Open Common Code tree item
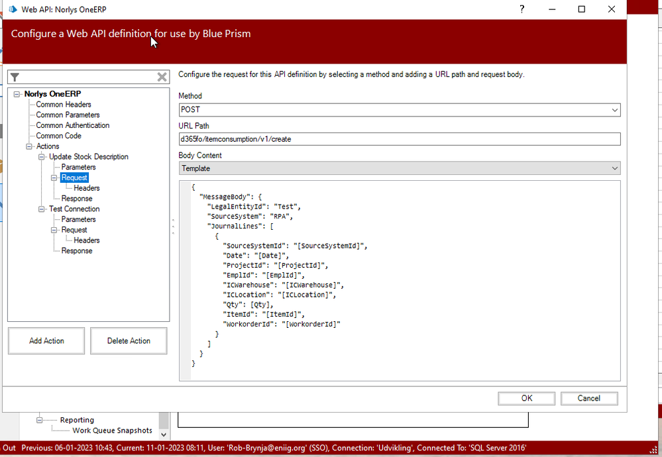The height and width of the screenshot is (457, 662). [x=59, y=136]
